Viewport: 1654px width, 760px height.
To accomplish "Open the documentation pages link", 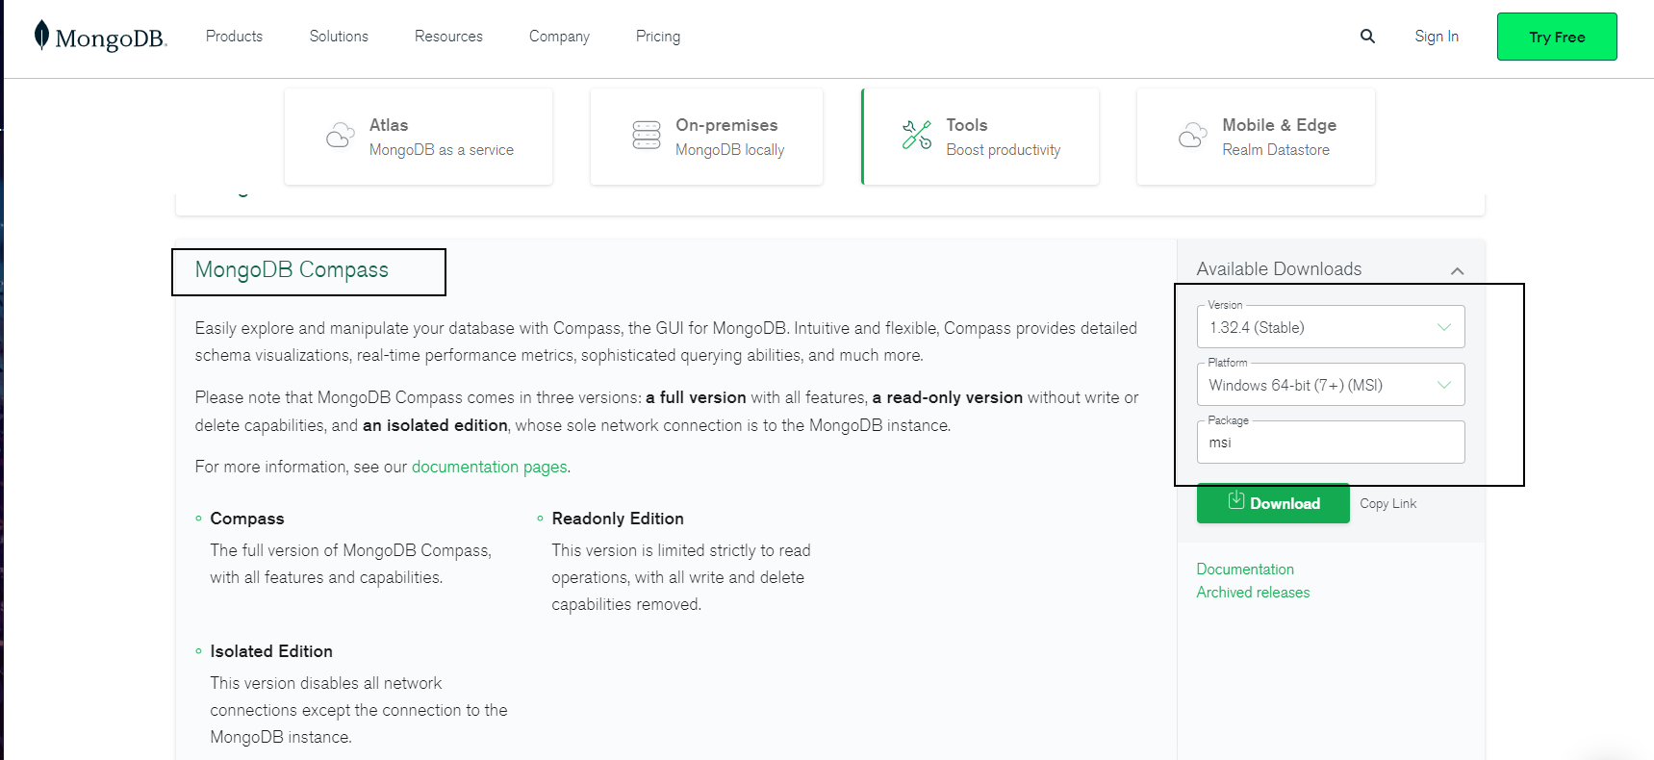I will tap(490, 467).
